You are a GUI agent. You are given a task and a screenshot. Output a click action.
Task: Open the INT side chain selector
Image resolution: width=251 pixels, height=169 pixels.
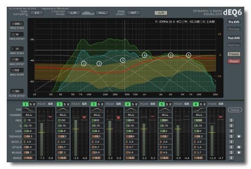tap(134, 13)
